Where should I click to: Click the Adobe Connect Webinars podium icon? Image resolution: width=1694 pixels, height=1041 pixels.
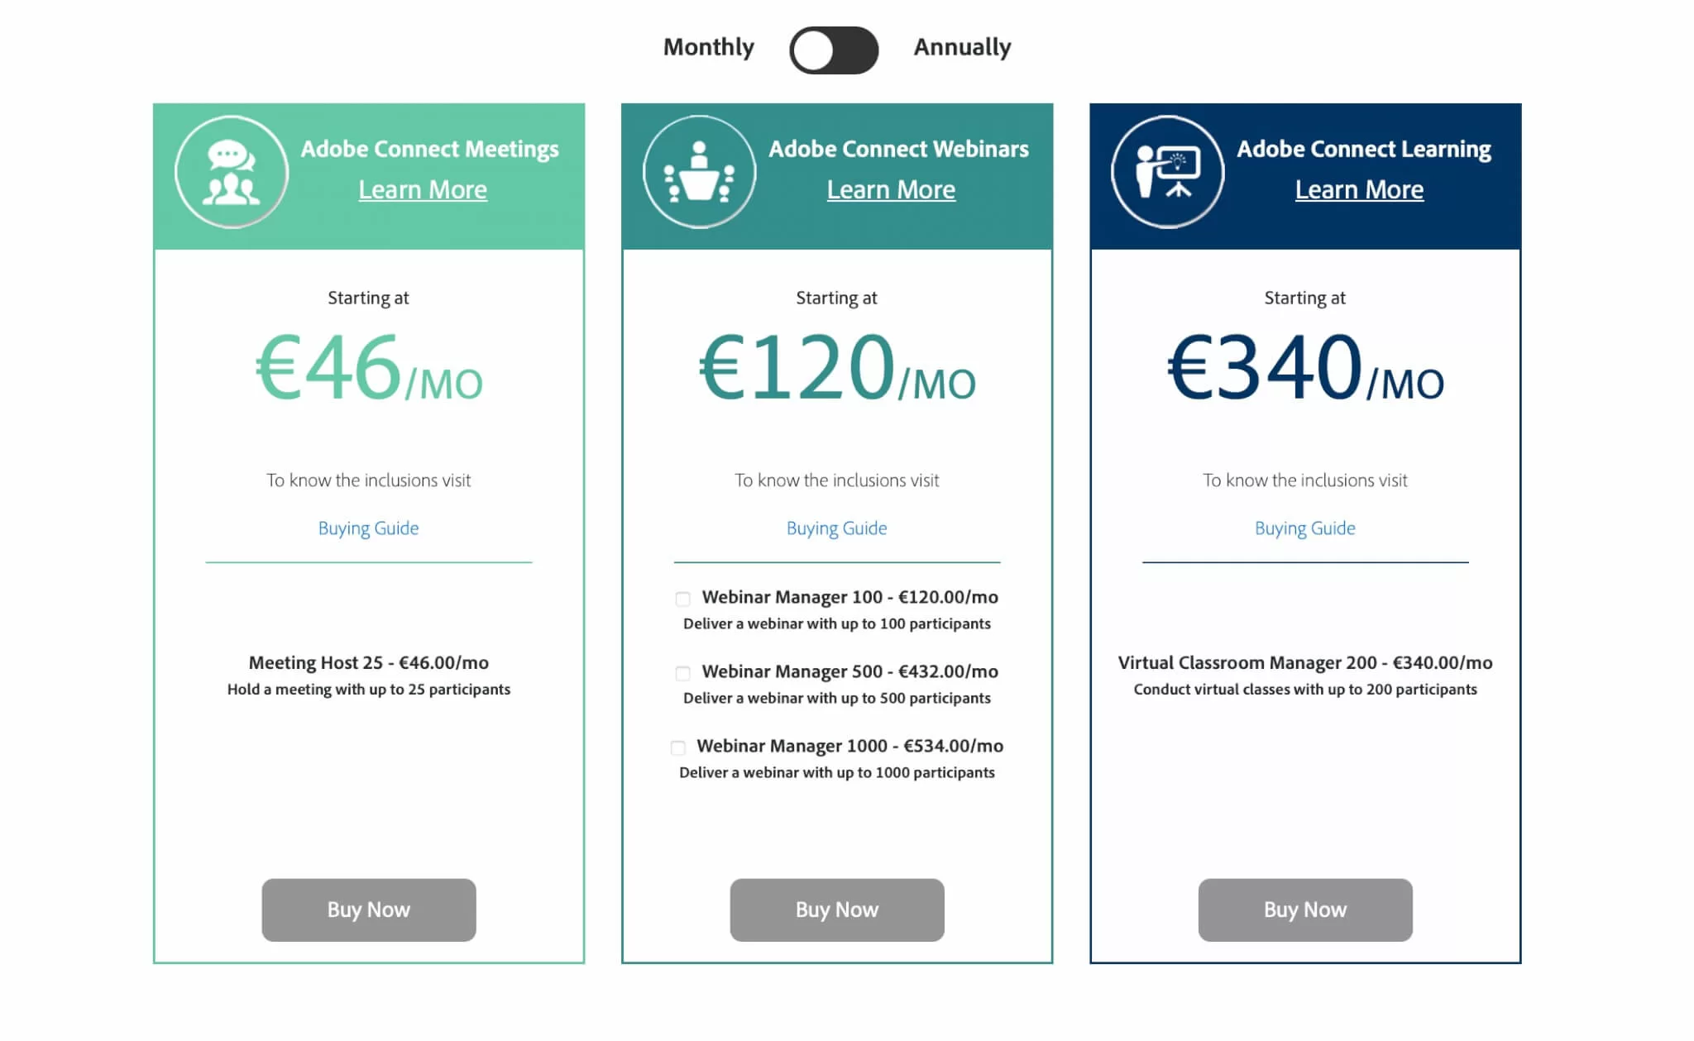tap(699, 170)
